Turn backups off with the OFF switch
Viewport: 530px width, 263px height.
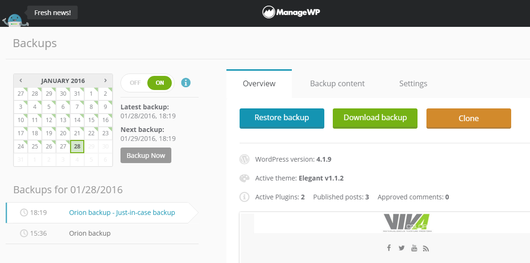coord(135,83)
